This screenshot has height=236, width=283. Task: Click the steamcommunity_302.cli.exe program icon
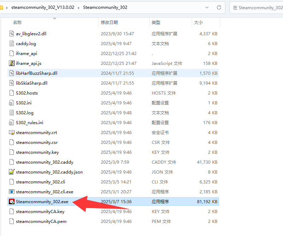pos(12,192)
